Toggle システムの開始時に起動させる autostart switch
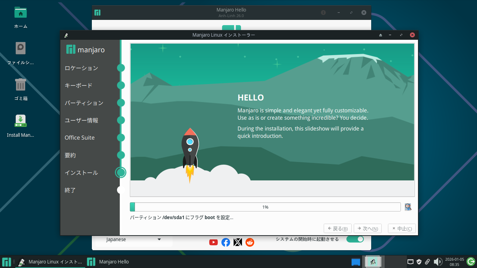Screen dimensions: 477x268 click(355, 239)
